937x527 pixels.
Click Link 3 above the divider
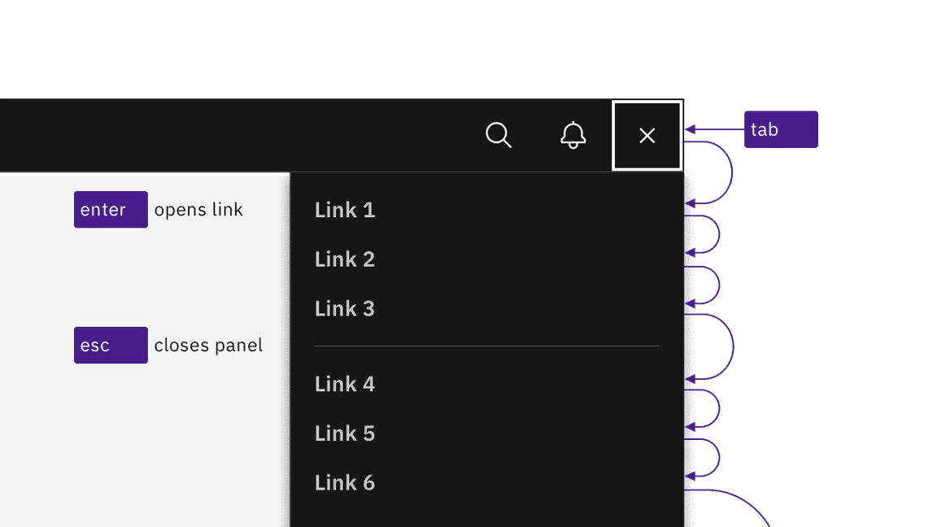coord(344,308)
